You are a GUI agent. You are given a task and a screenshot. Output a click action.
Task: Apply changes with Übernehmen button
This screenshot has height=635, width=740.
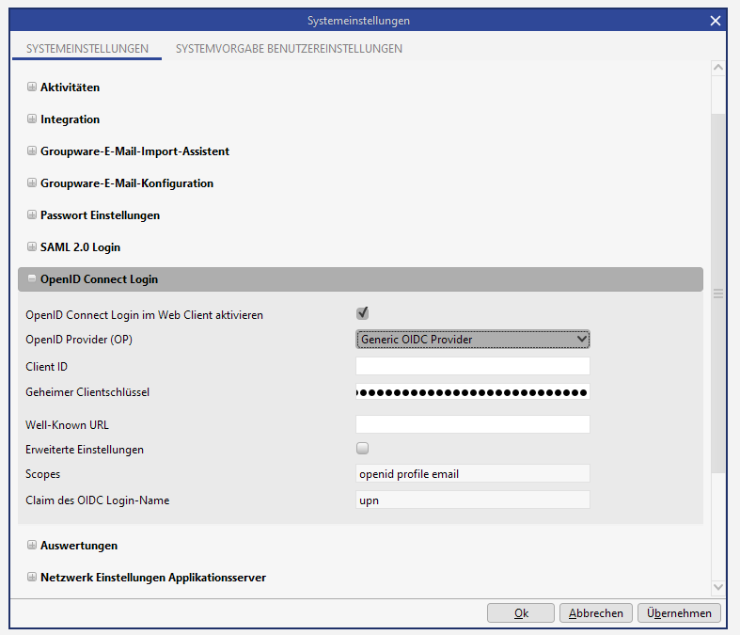(680, 613)
